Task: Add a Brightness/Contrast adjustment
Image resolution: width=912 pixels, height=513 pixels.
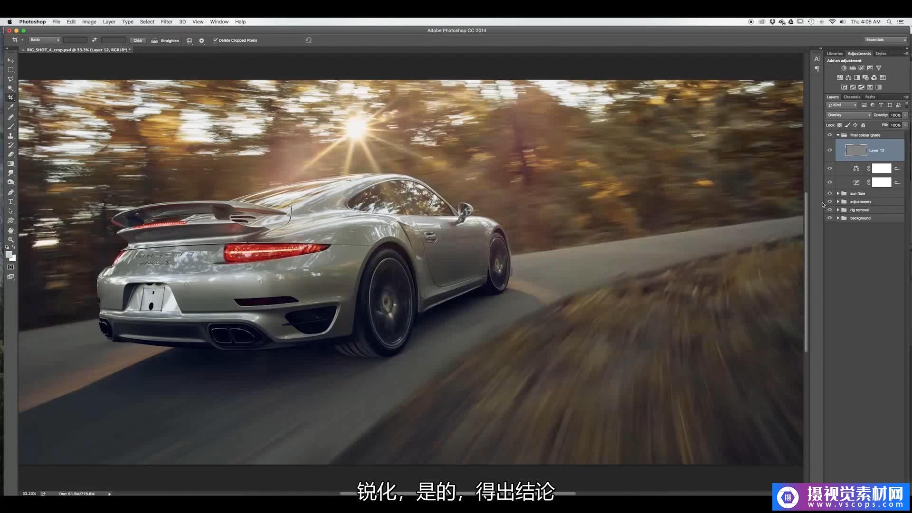Action: 844,68
